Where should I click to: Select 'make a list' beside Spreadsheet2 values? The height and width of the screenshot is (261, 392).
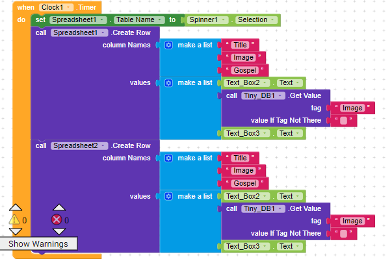[x=195, y=197]
